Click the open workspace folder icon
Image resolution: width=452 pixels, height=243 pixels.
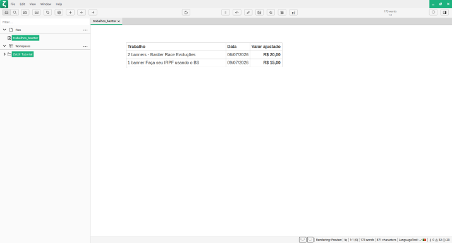tap(25, 13)
